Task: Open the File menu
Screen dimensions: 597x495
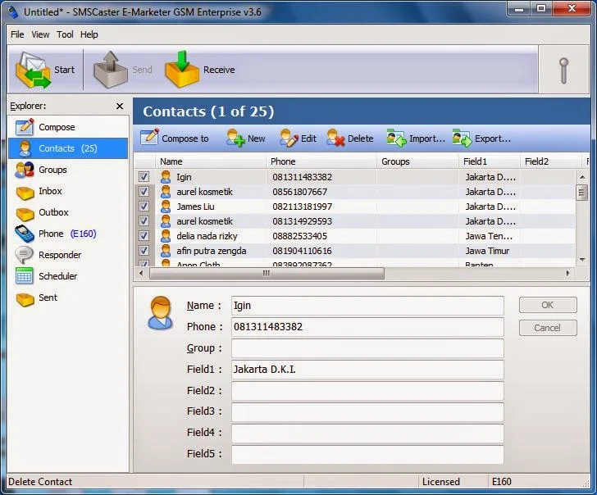Action: pos(17,34)
